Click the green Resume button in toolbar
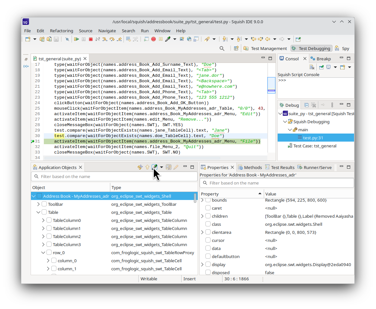This screenshot has height=309, width=376. 76,39
